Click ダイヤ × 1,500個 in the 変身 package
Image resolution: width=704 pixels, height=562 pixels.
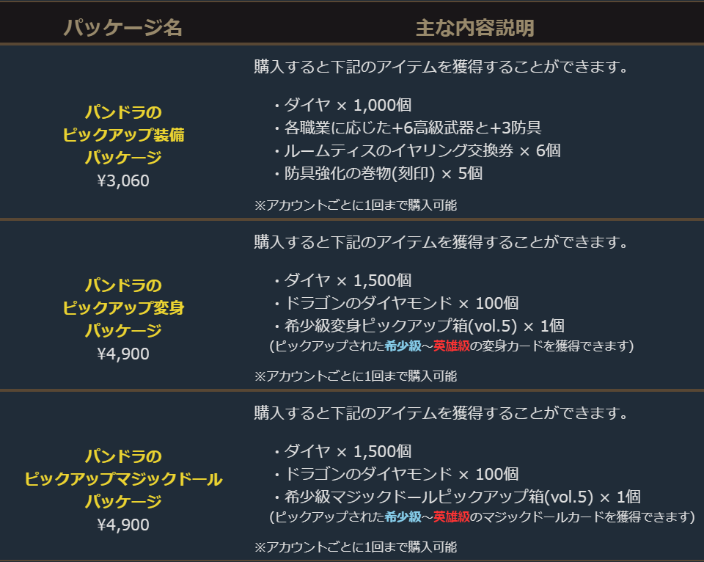tap(342, 280)
